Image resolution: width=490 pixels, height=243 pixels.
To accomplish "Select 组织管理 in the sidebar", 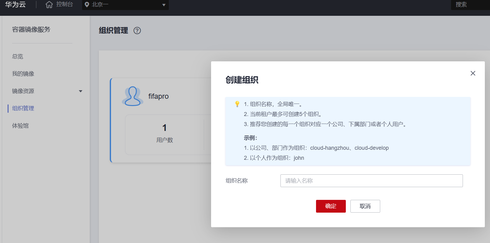I will pyautogui.click(x=23, y=108).
